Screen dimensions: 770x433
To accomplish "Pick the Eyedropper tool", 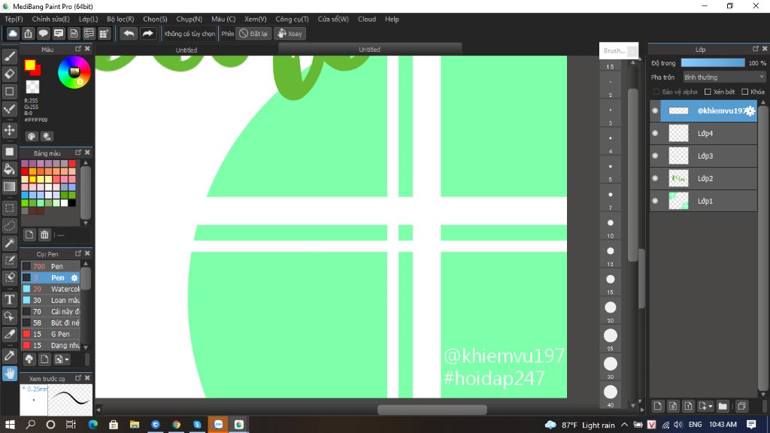I will pyautogui.click(x=9, y=356).
